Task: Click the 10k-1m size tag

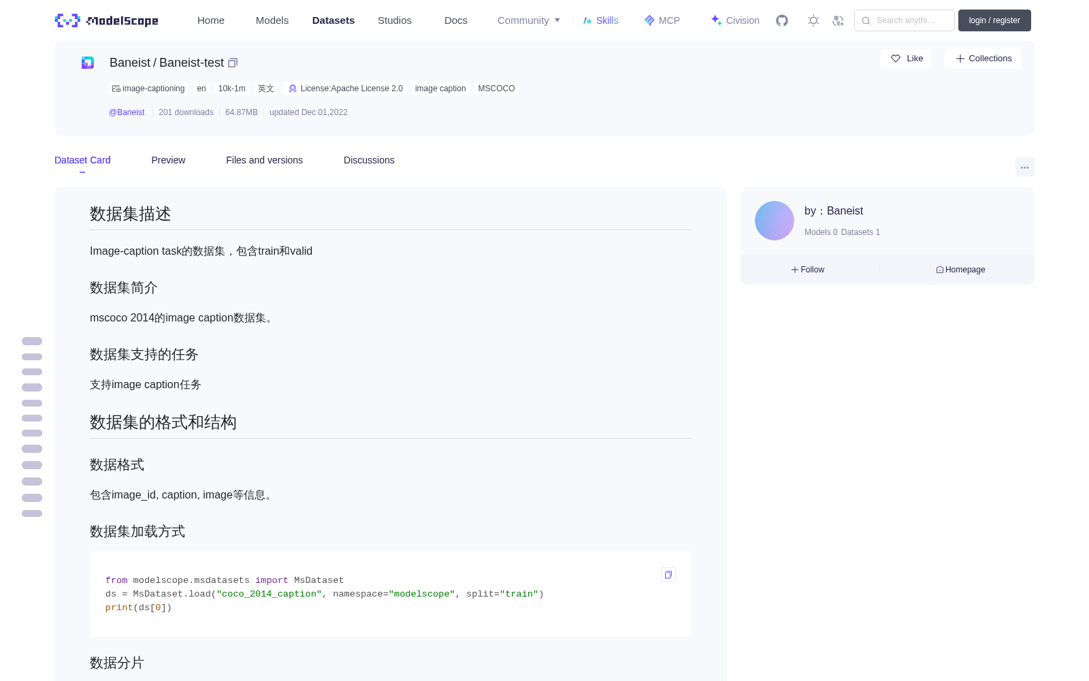Action: (x=232, y=89)
